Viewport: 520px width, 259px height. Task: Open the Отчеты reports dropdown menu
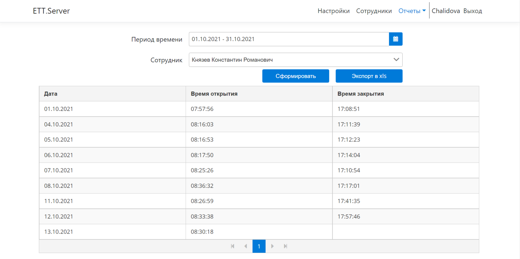412,11
